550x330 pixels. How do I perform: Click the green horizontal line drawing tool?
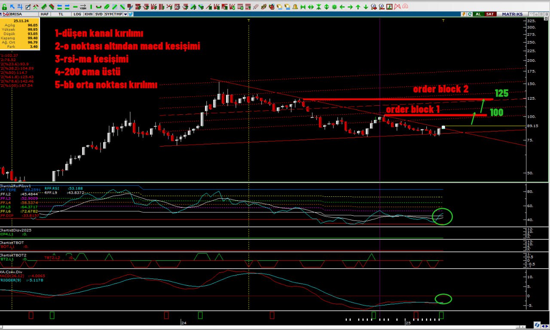[x=76, y=7]
